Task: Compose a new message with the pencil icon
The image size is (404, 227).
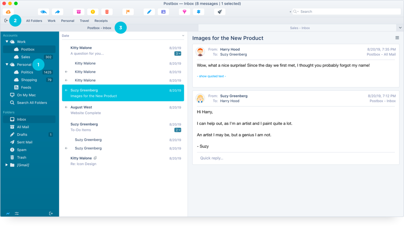Action: tap(149, 12)
